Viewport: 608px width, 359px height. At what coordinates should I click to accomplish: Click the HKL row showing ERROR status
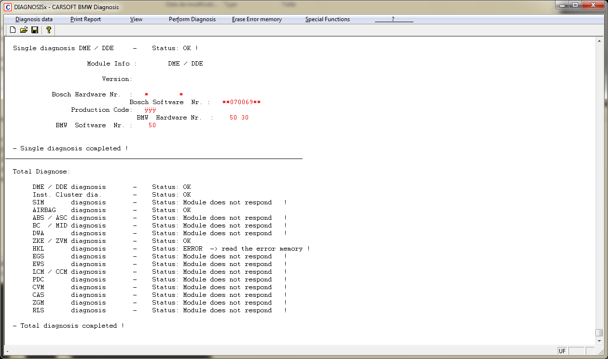(171, 249)
